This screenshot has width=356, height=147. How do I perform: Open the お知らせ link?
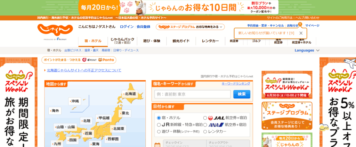292,26
